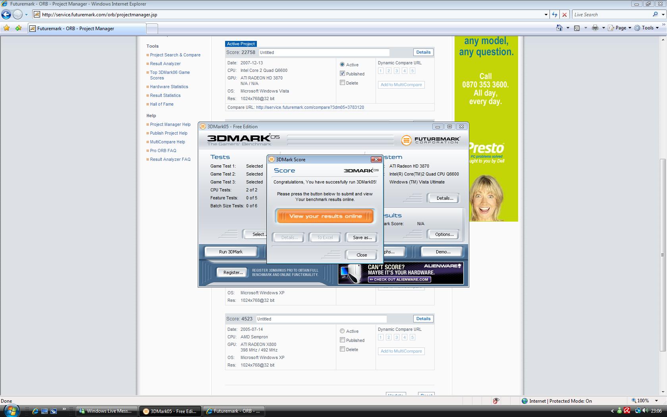Viewport: 667px width, 417px height.
Task: Expand the IE toolbar overflow chevron
Action: point(663,25)
